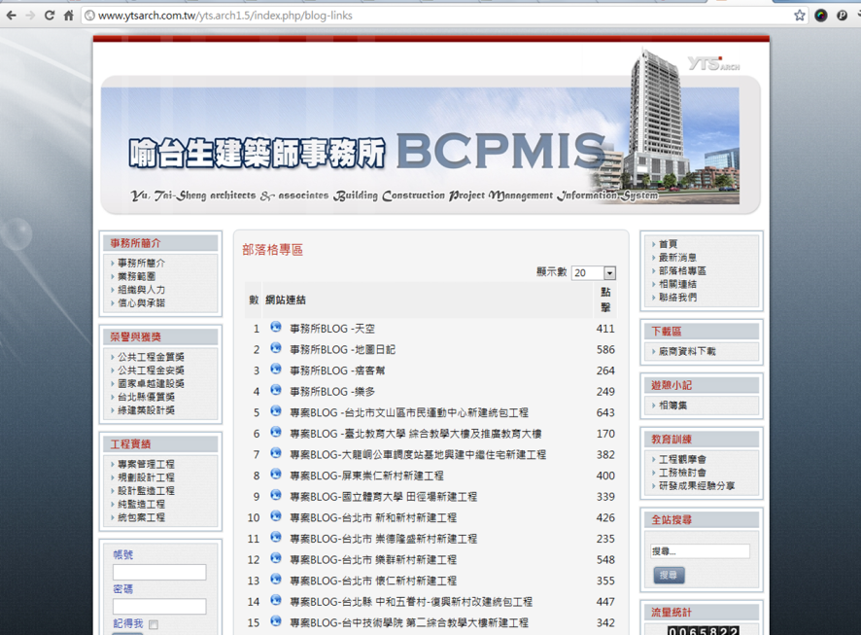This screenshot has width=861, height=635.
Task: Open the 事務所BLOG -地圖日記 link
Action: click(342, 349)
